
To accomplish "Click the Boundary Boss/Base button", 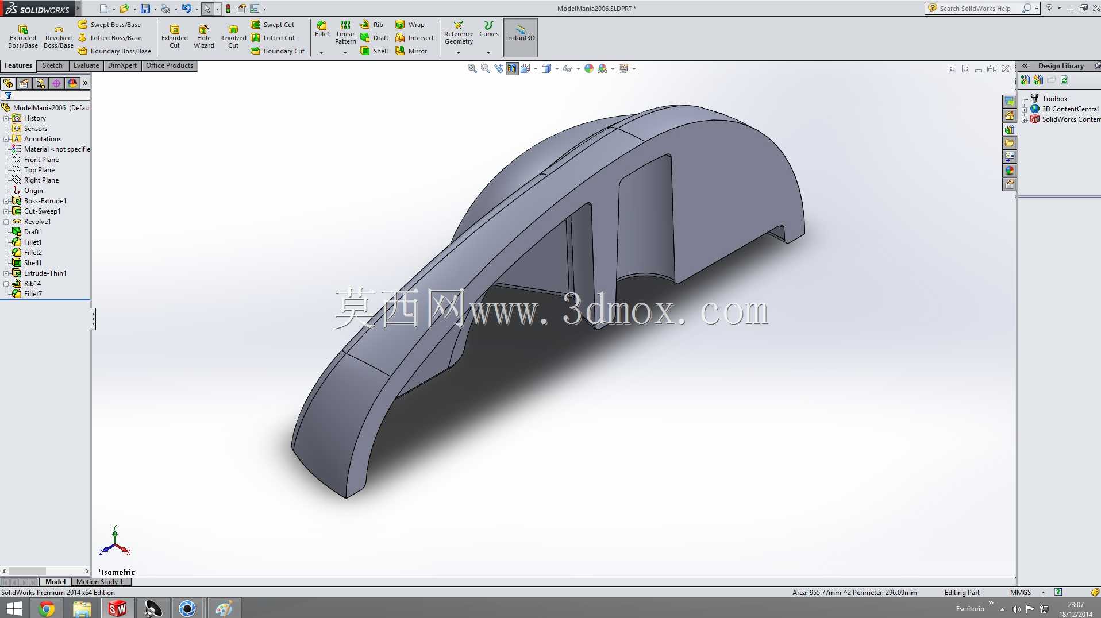I will click(x=115, y=51).
